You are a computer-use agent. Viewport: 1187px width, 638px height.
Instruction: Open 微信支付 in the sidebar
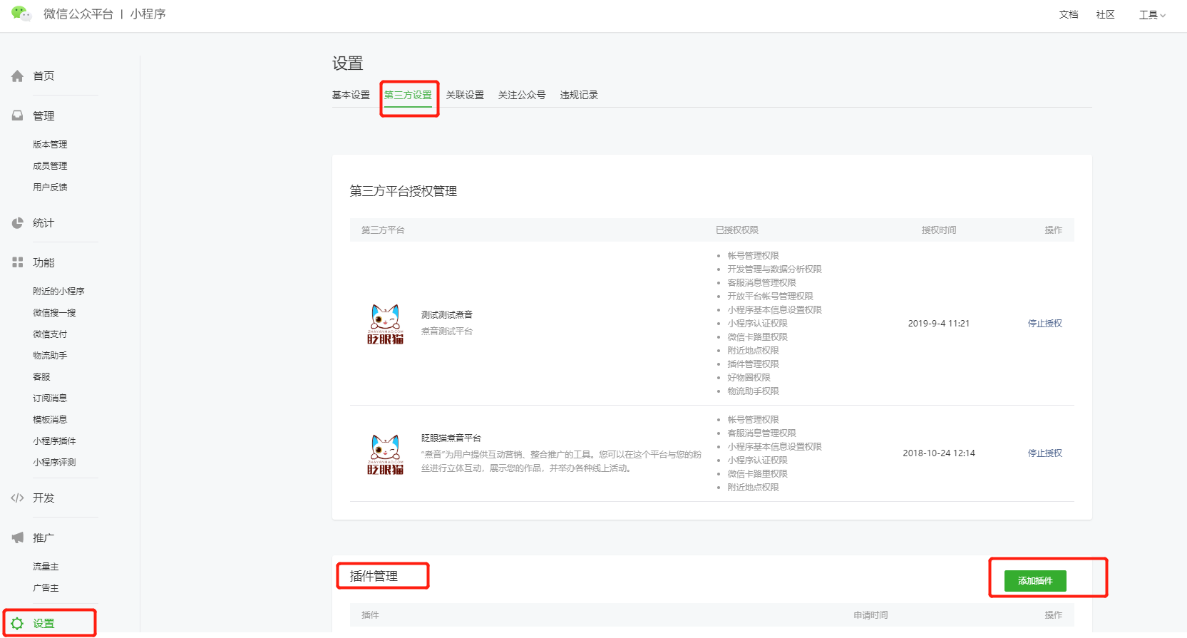pos(50,334)
